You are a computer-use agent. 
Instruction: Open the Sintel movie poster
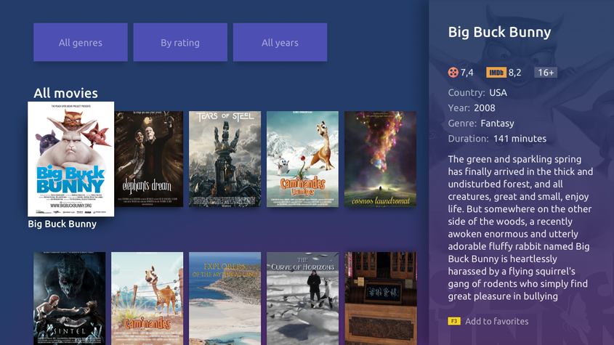pyautogui.click(x=69, y=299)
